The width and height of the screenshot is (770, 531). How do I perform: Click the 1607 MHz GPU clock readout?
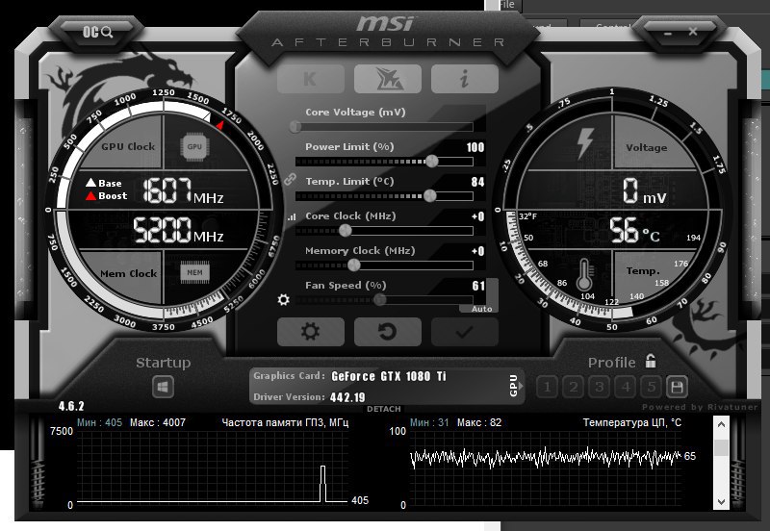[x=183, y=190]
